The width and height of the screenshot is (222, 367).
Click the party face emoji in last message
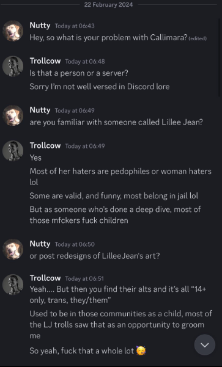141,351
